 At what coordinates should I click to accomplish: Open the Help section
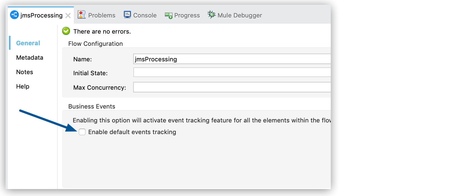coord(22,86)
